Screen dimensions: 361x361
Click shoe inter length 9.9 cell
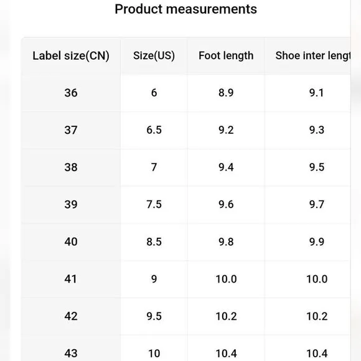[x=307, y=242]
